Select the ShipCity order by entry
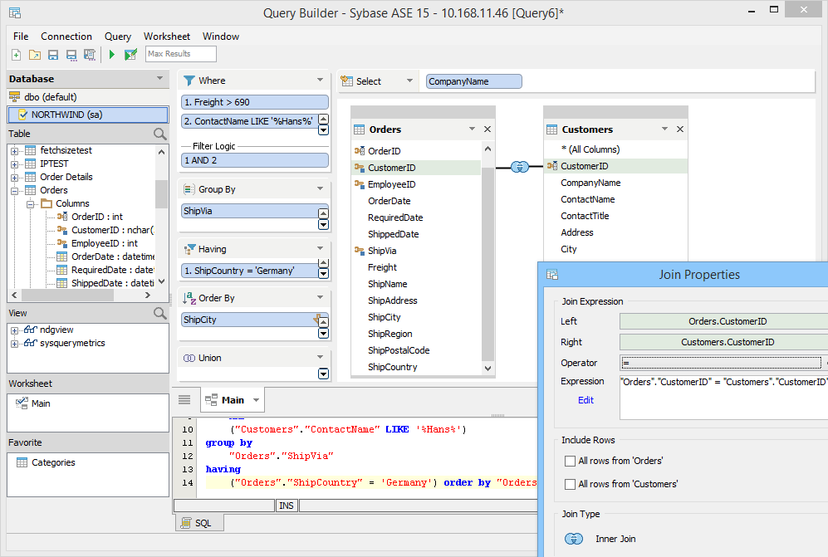The image size is (828, 557). (x=250, y=320)
